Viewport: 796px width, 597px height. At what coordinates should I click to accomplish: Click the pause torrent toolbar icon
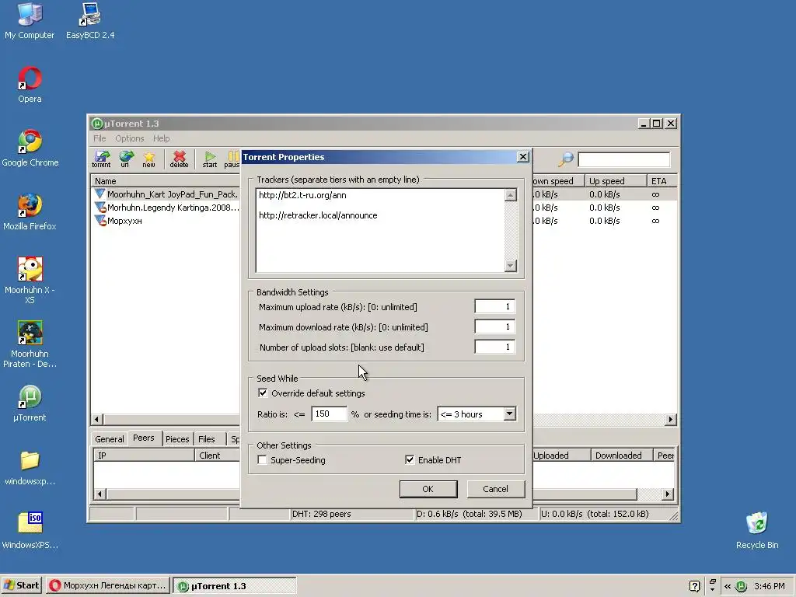[232, 159]
